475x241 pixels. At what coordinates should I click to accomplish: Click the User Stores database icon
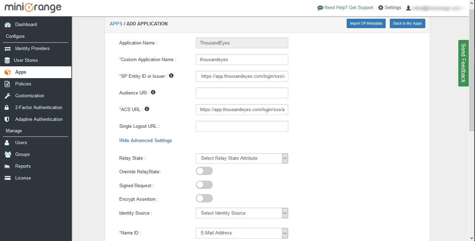click(7, 60)
